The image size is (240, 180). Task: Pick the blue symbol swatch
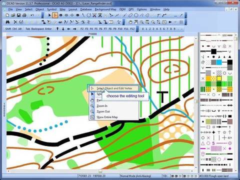click(x=219, y=62)
